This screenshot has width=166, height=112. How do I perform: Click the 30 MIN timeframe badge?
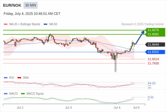coord(30,5)
